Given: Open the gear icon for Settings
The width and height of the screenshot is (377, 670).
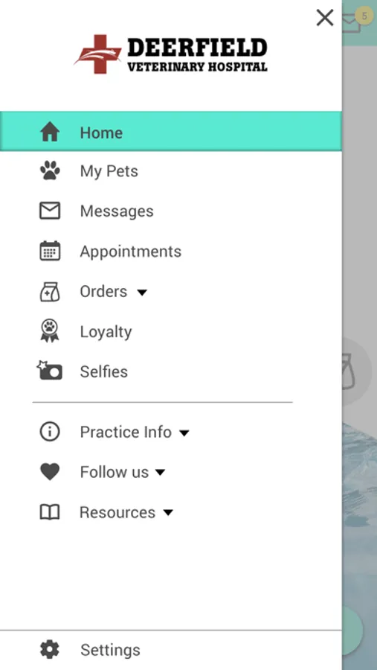Looking at the screenshot, I should tap(50, 649).
